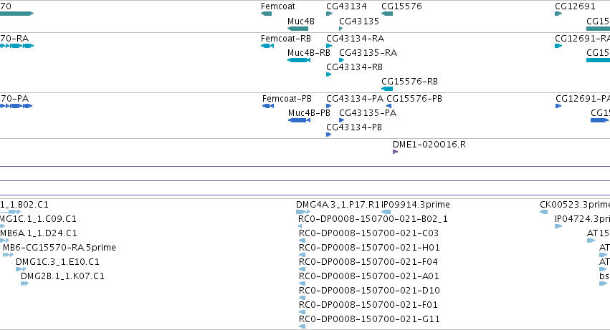The image size is (610, 330).
Task: Click protein CG43134-PB
Action: pos(354,127)
